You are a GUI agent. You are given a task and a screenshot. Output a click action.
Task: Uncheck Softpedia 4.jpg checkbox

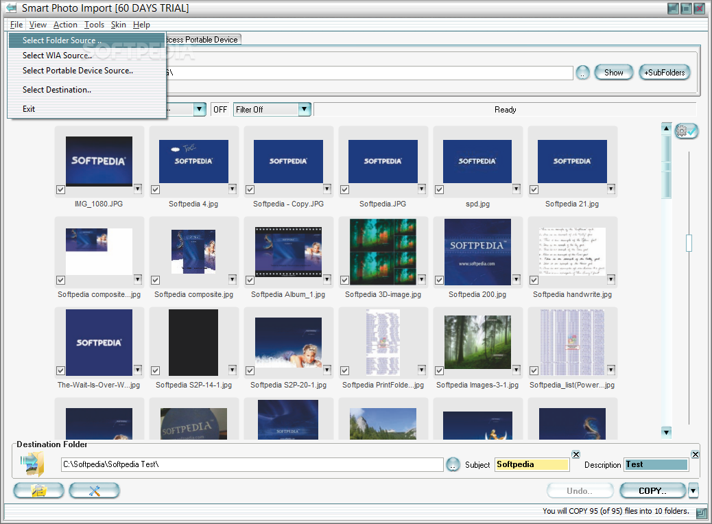pyautogui.click(x=155, y=189)
